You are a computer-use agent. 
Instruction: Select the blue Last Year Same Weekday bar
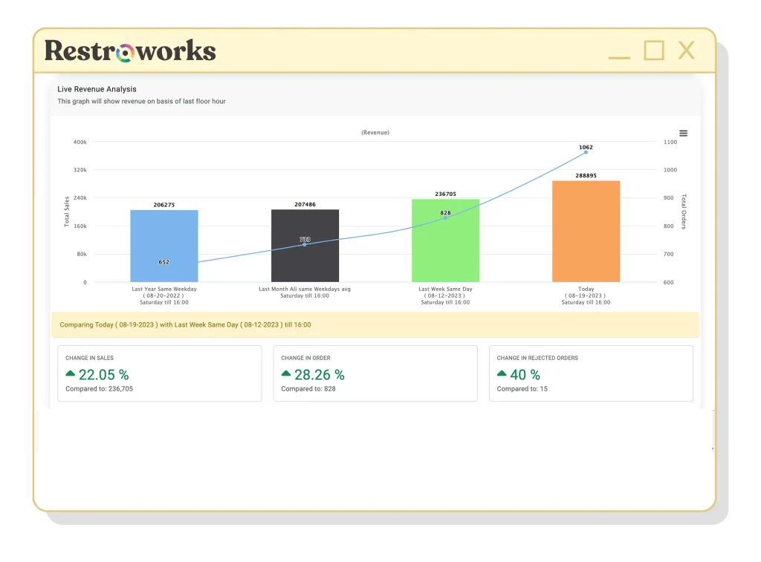[163, 245]
